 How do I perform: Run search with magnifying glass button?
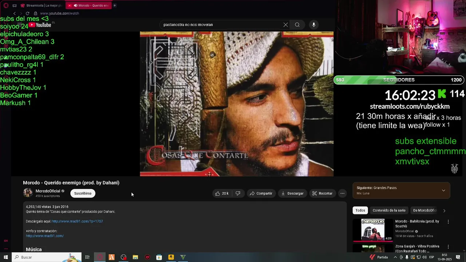pyautogui.click(x=297, y=25)
